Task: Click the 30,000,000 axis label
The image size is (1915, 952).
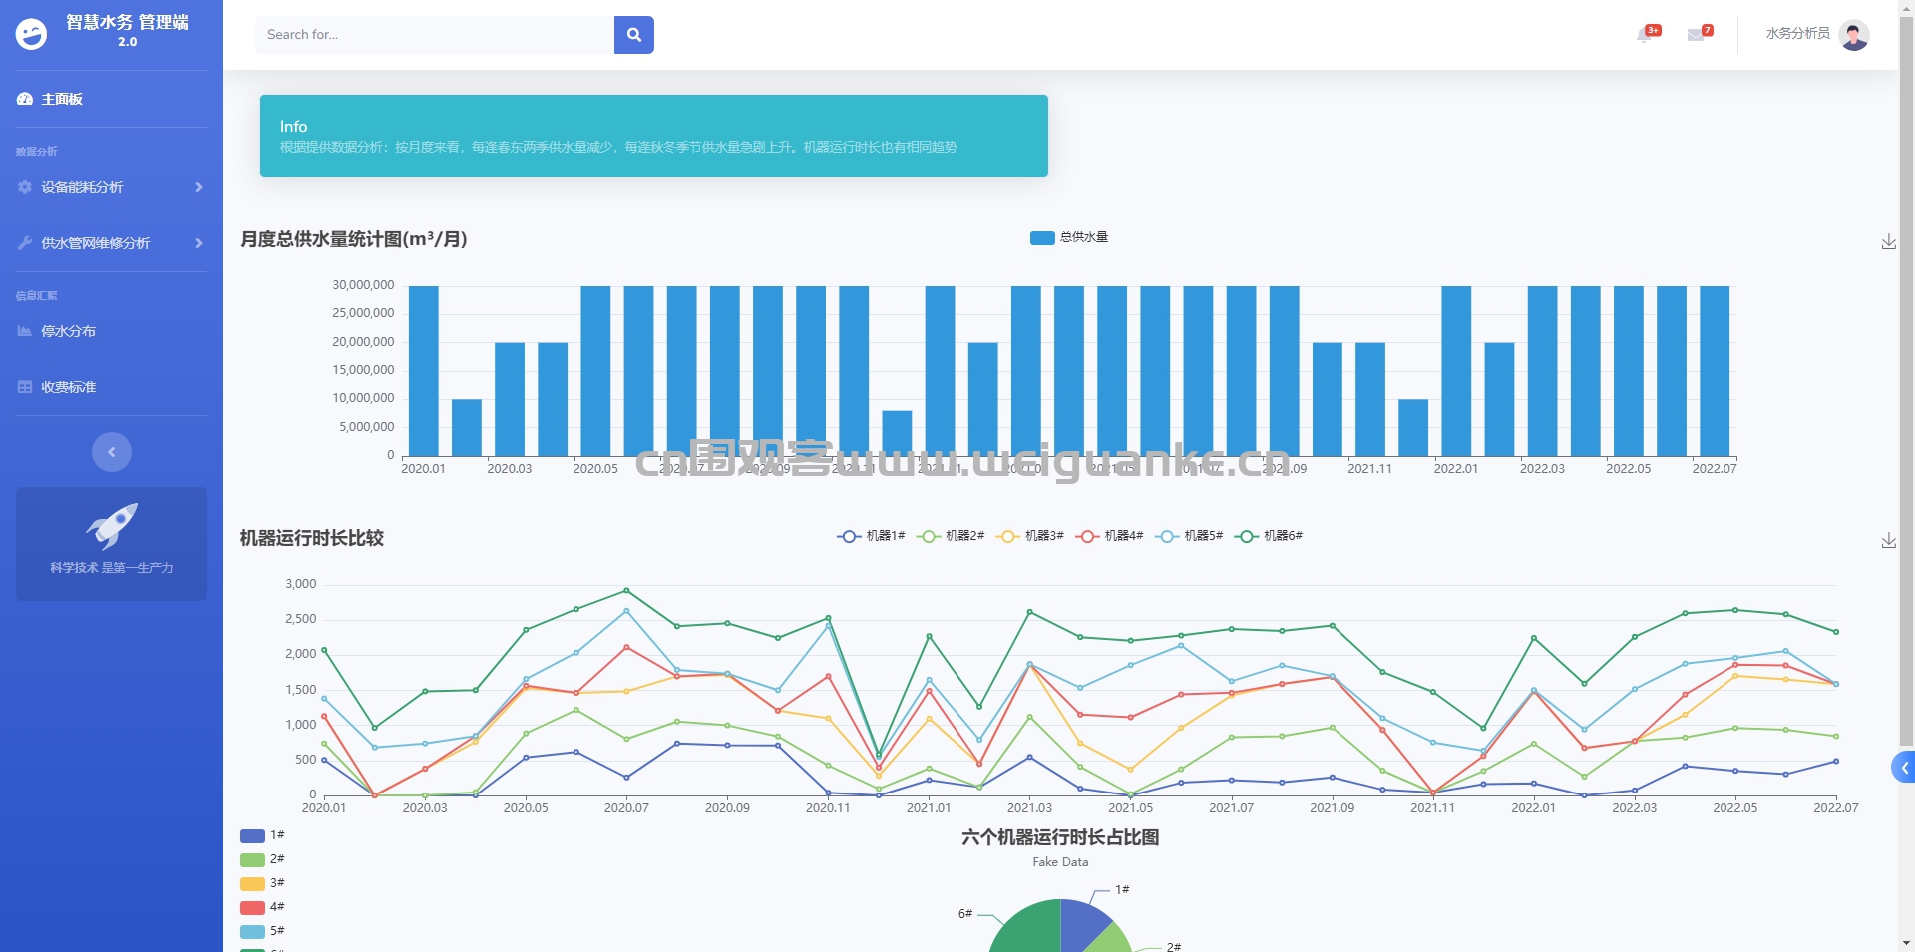Action: [x=363, y=285]
